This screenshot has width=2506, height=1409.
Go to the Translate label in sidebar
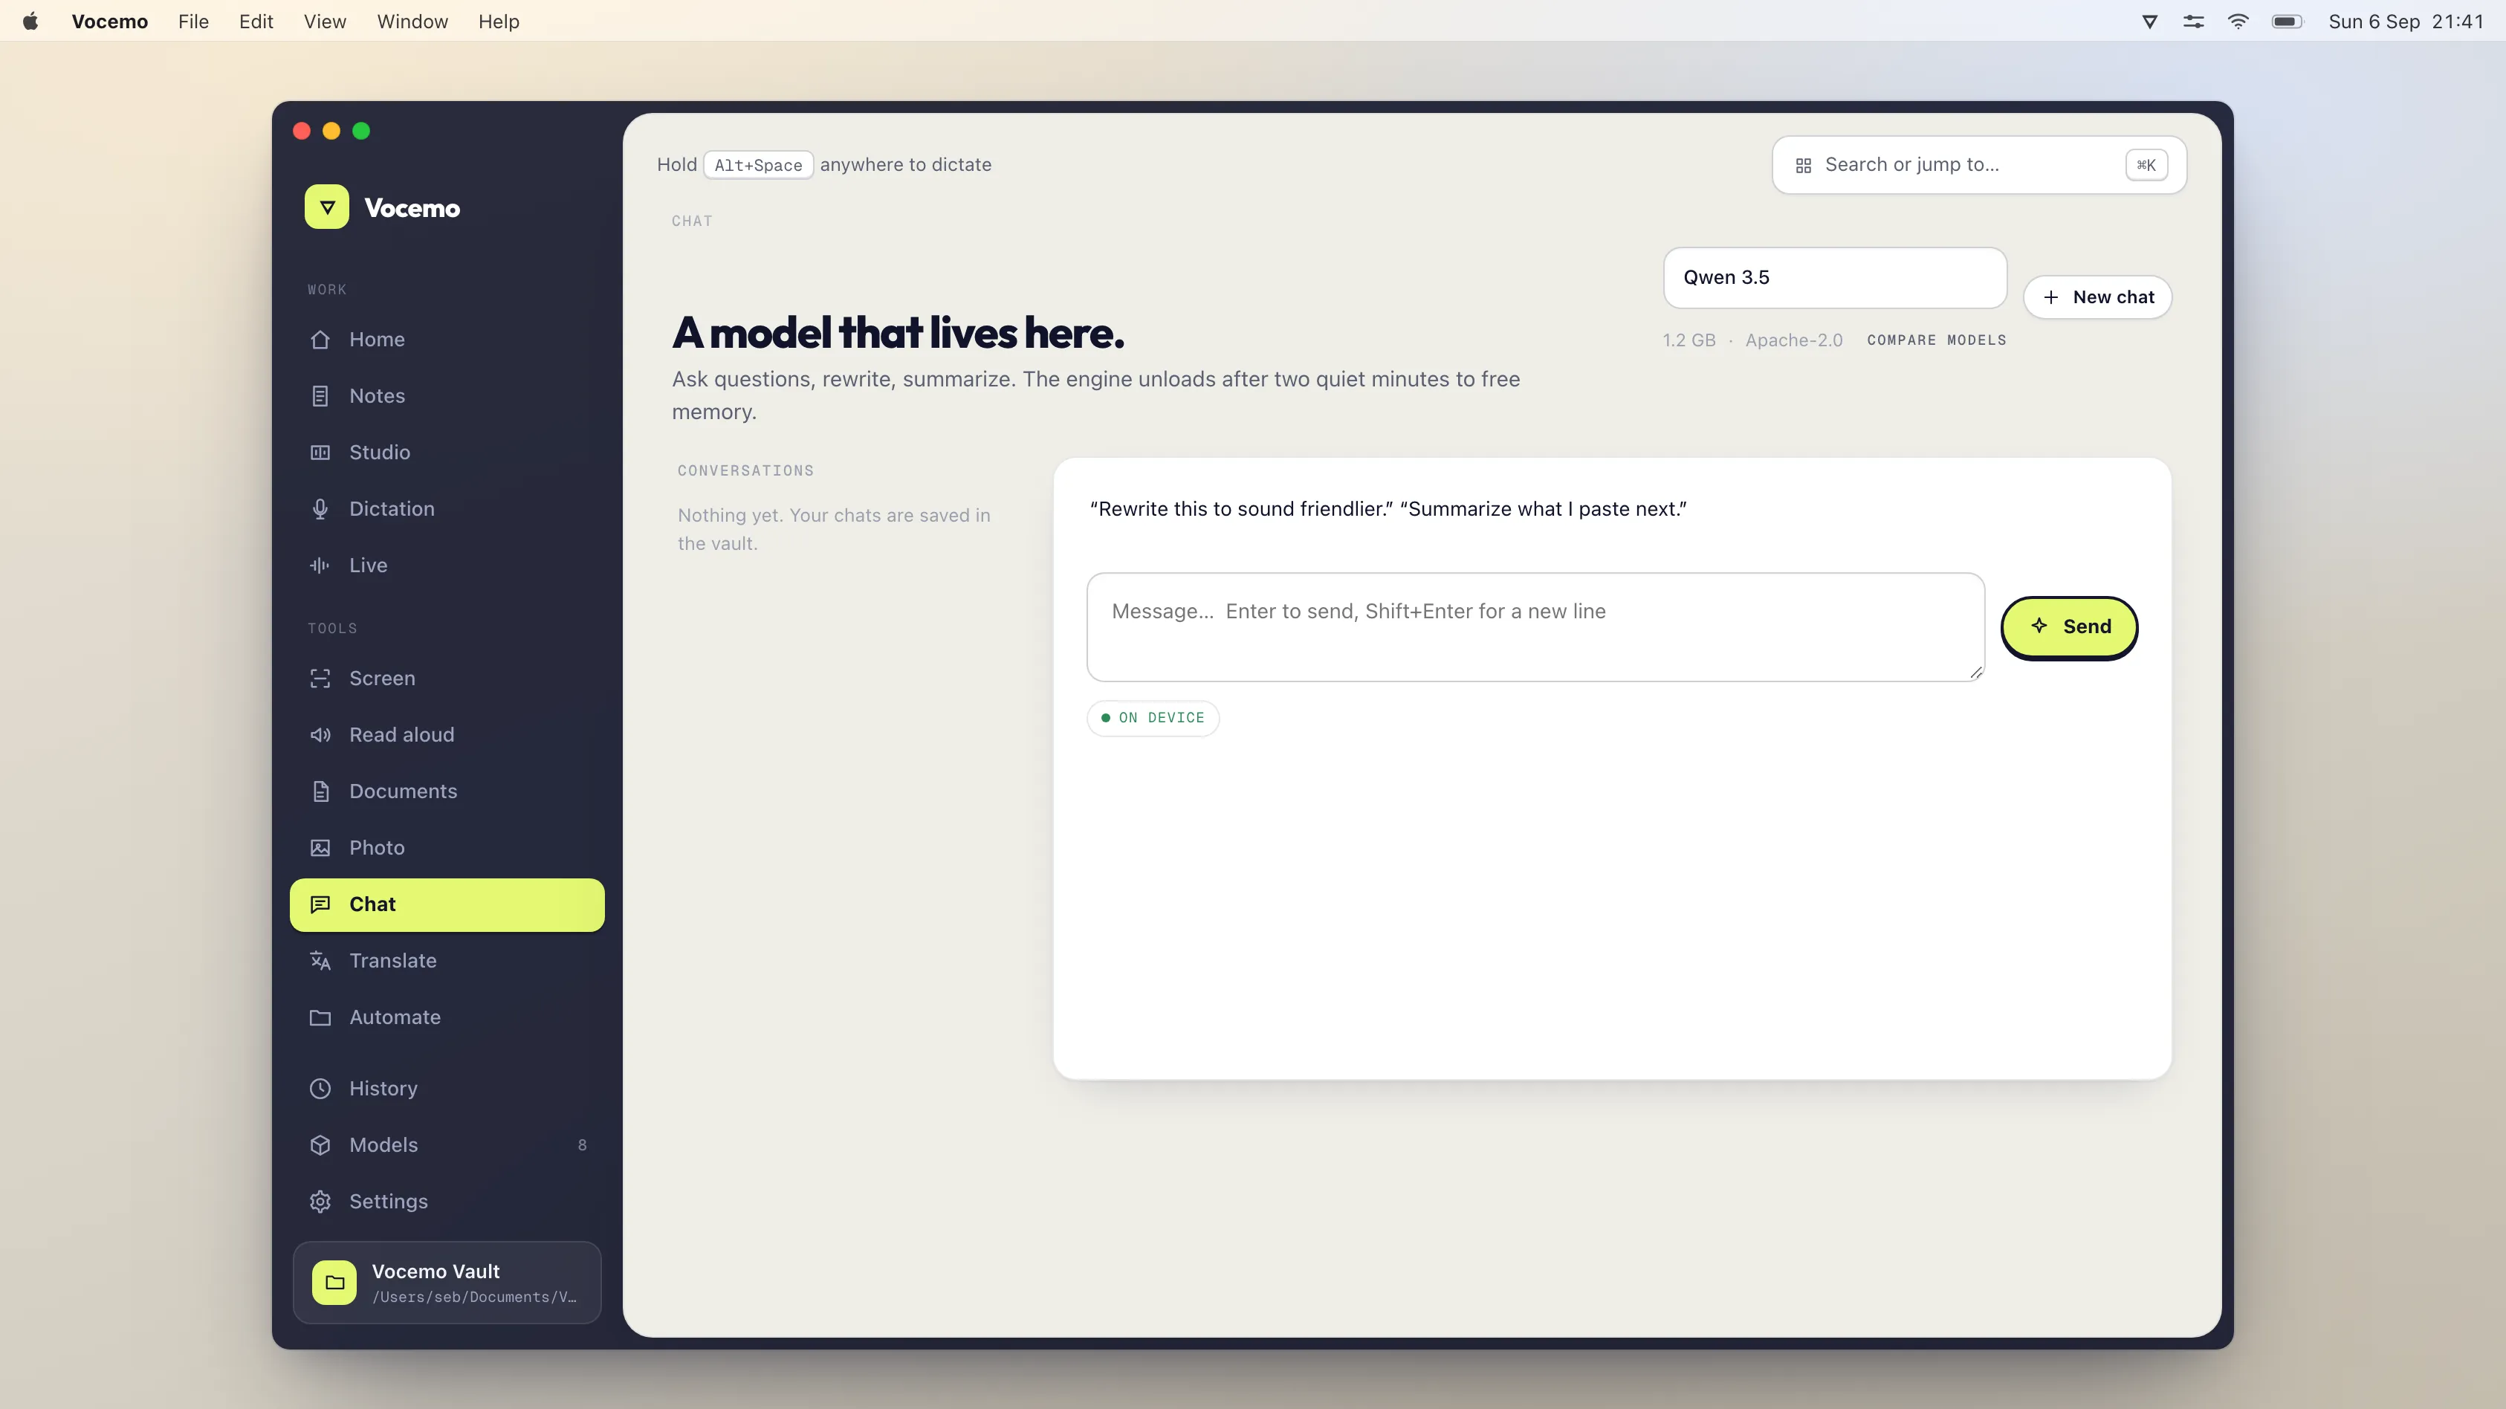pos(393,960)
